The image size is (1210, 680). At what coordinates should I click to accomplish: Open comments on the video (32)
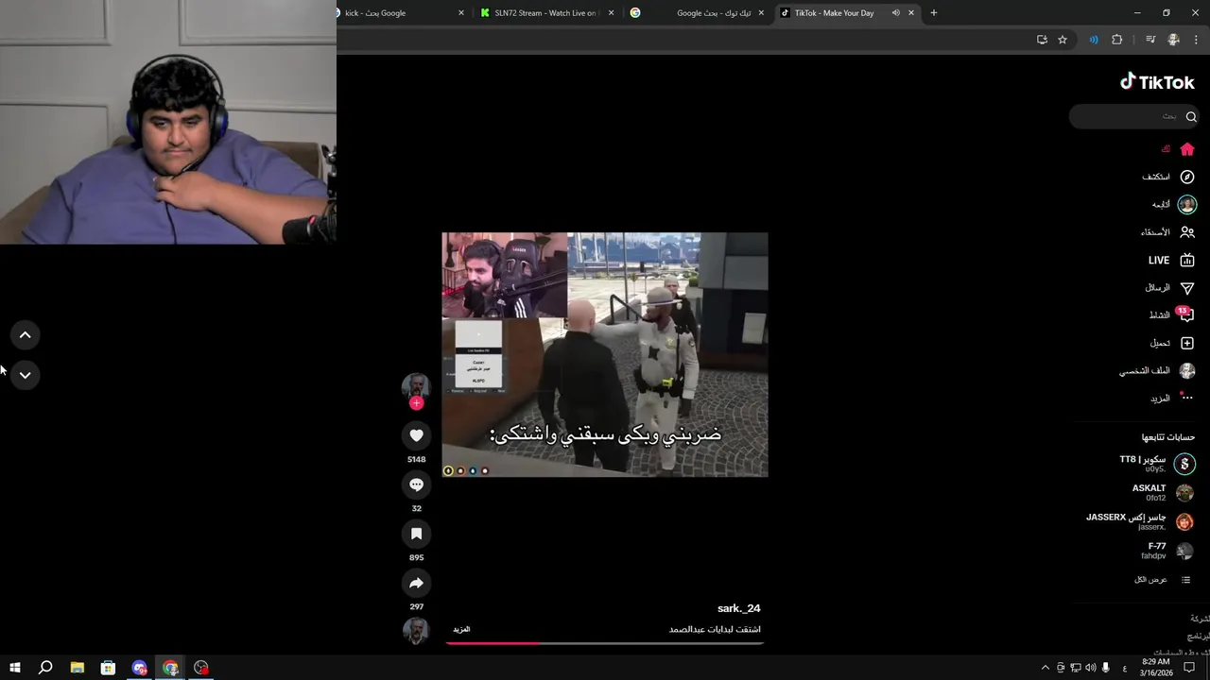(416, 484)
